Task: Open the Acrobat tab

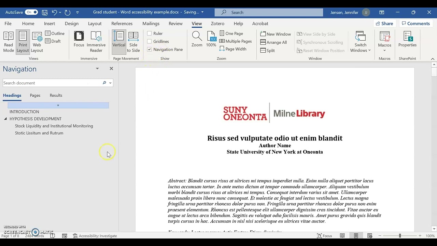Action: pyautogui.click(x=260, y=24)
